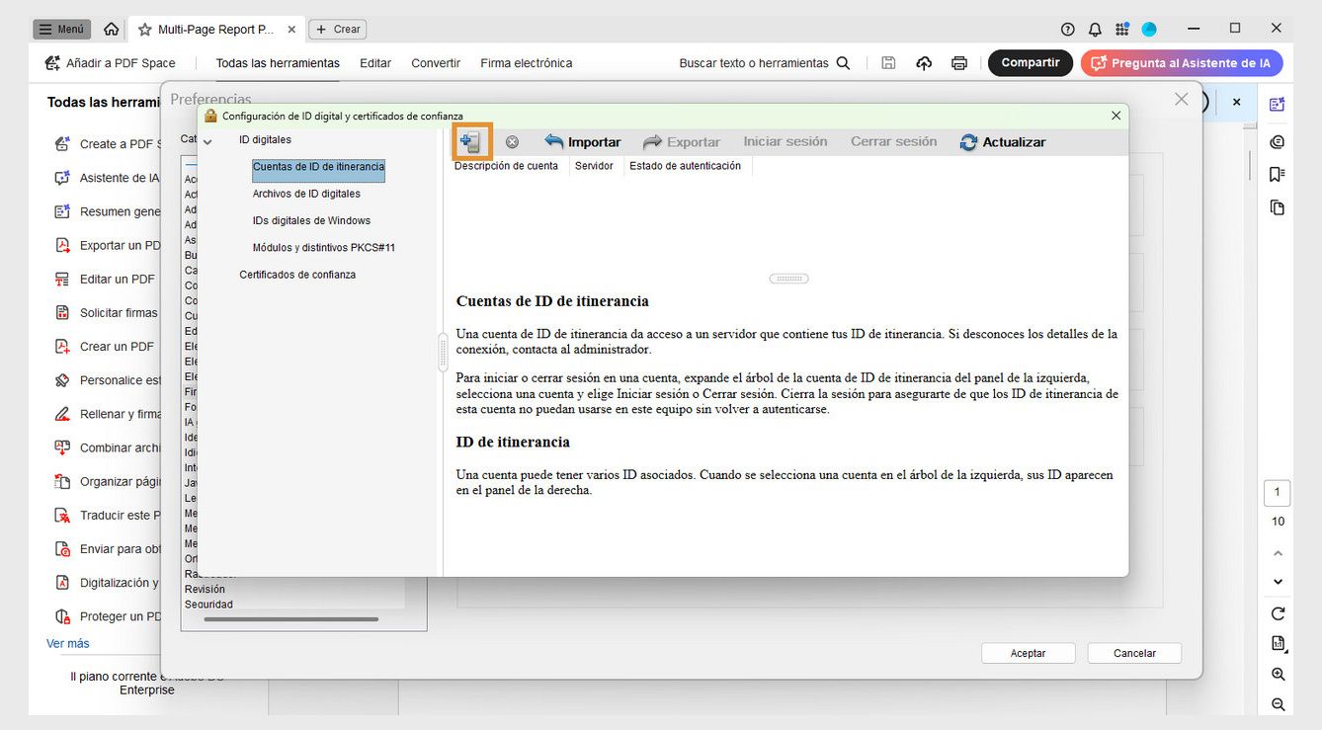Screen dimensions: 1322x730
Task: Open the Buscar texto o herramientas search icon
Action: pos(842,61)
